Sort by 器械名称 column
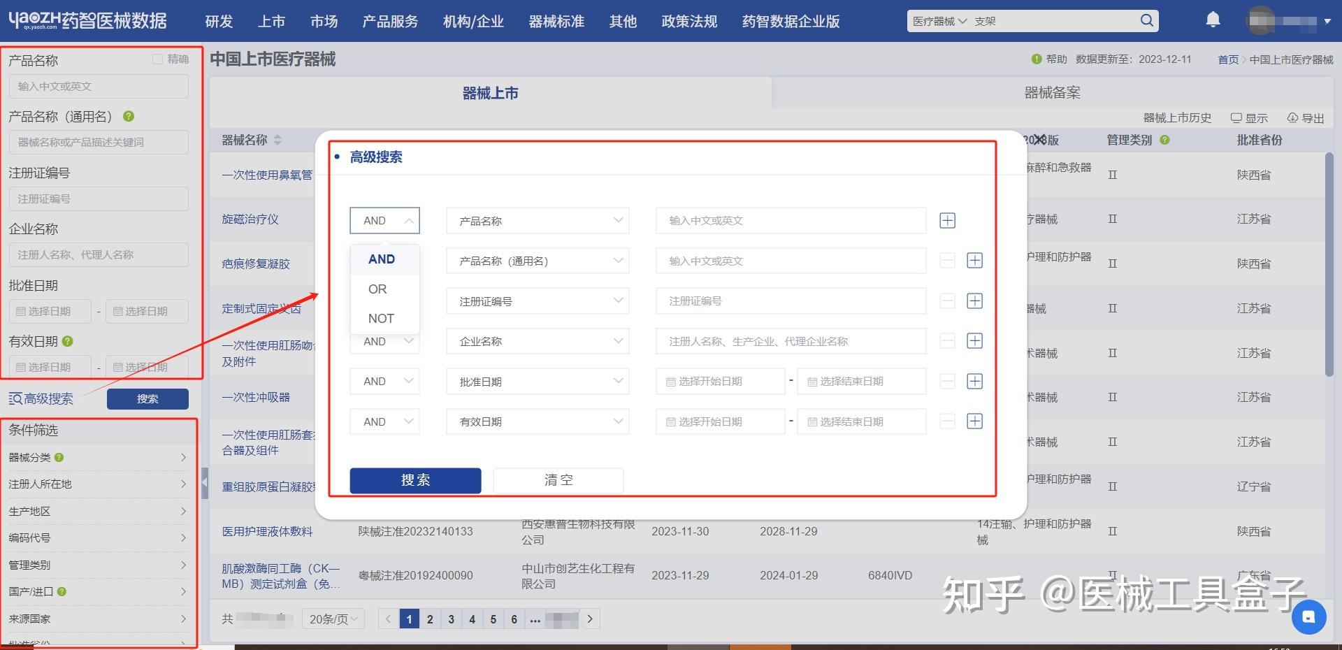1342x650 pixels. pos(277,140)
